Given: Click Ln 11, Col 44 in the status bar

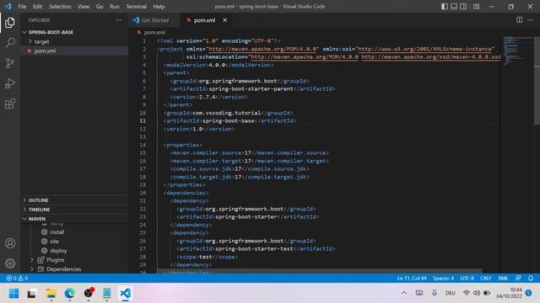Looking at the screenshot, I should 412,279.
